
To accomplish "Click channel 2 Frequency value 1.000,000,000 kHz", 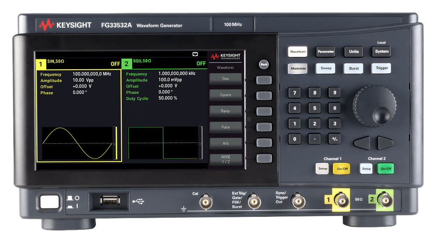I will tap(177, 73).
